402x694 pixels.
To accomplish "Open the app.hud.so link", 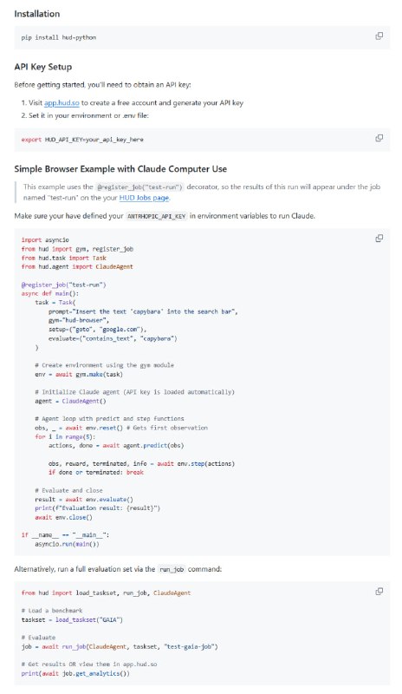I will point(62,102).
